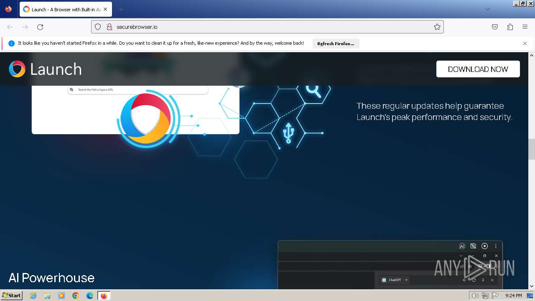Restore down the Firefox window

point(523,3)
